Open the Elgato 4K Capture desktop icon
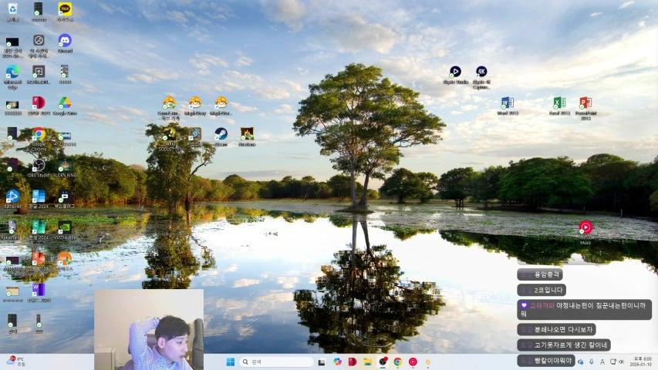 click(481, 77)
